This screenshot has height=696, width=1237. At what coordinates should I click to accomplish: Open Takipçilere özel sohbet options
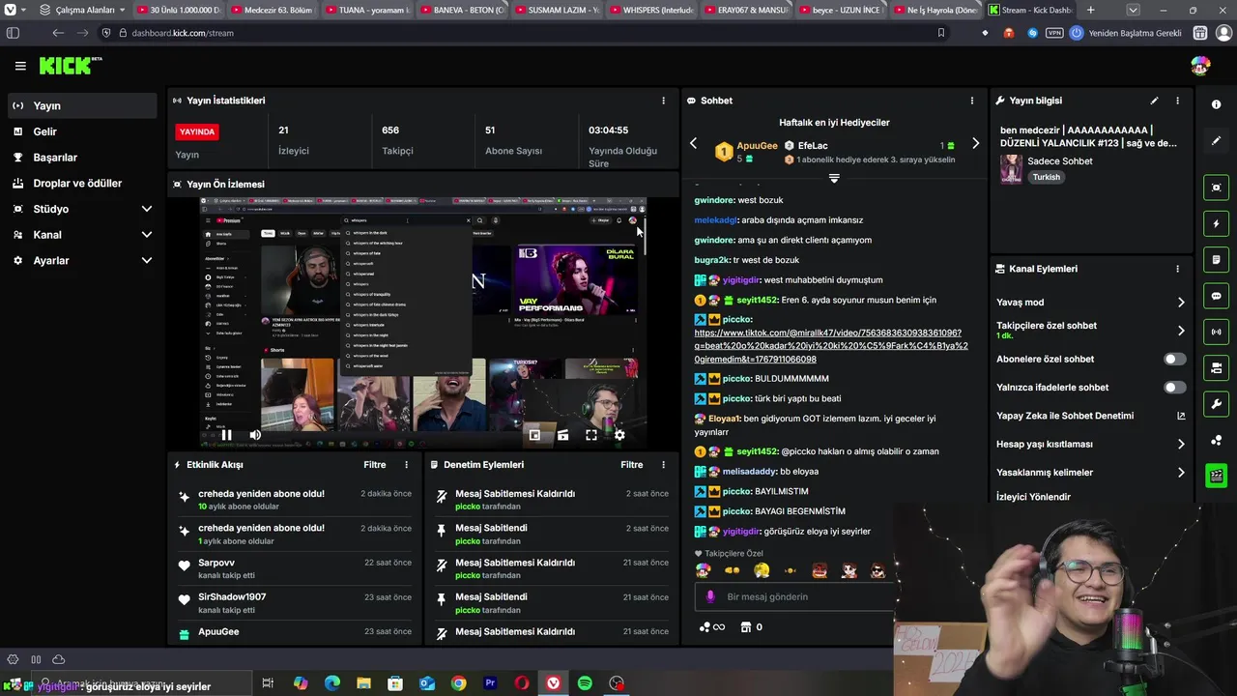point(1090,330)
